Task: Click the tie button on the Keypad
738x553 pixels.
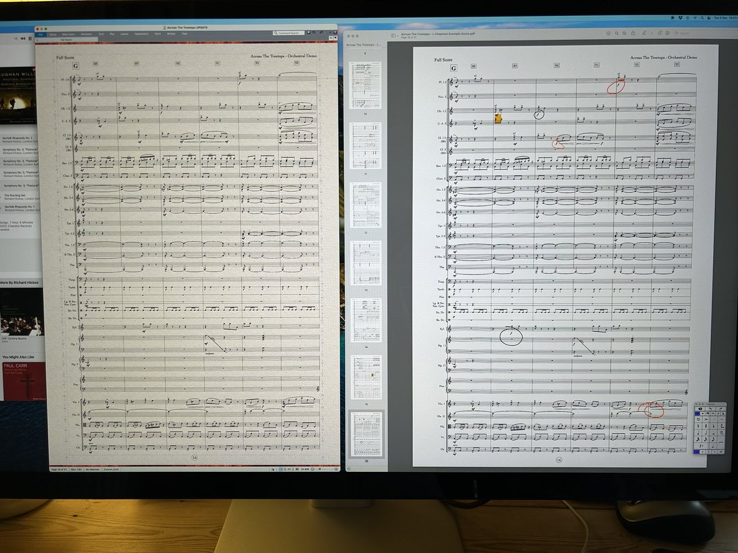Action: (721, 442)
